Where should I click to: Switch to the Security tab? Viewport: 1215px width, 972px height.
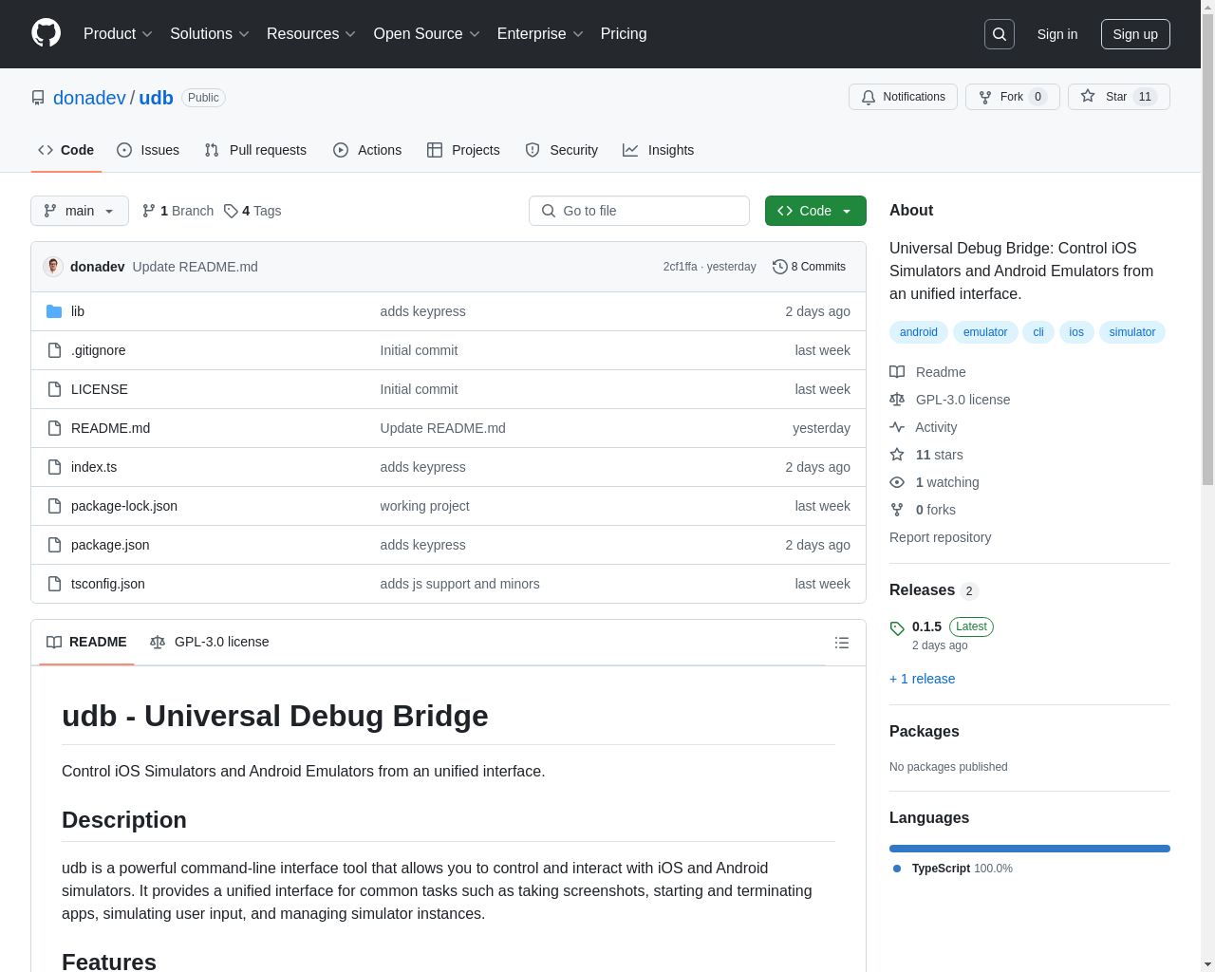point(562,150)
